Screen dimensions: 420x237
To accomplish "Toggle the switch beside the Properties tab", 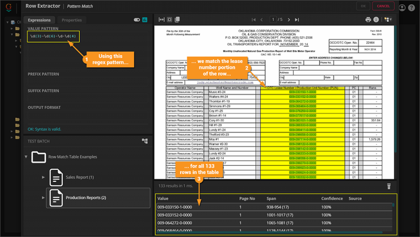I will (137, 20).
